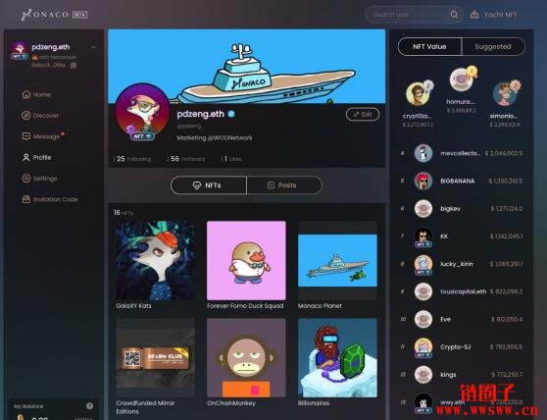
Task: Click the mevcollecto... username
Action: pos(460,153)
